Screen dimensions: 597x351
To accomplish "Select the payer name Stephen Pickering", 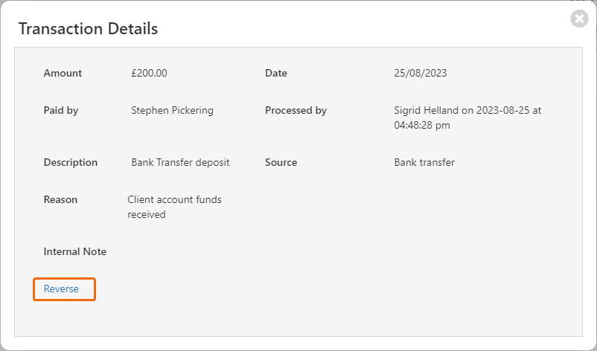I will click(x=172, y=111).
